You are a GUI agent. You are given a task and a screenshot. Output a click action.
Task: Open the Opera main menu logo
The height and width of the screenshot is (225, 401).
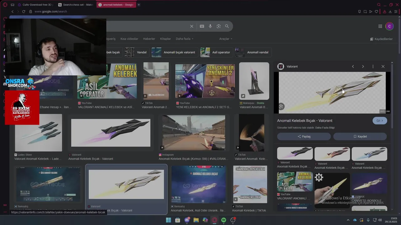[5, 5]
